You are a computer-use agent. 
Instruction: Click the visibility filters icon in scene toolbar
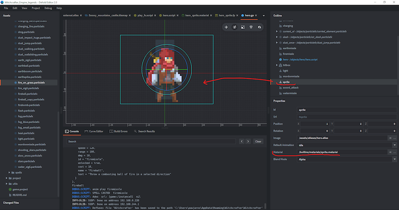pos(251,26)
